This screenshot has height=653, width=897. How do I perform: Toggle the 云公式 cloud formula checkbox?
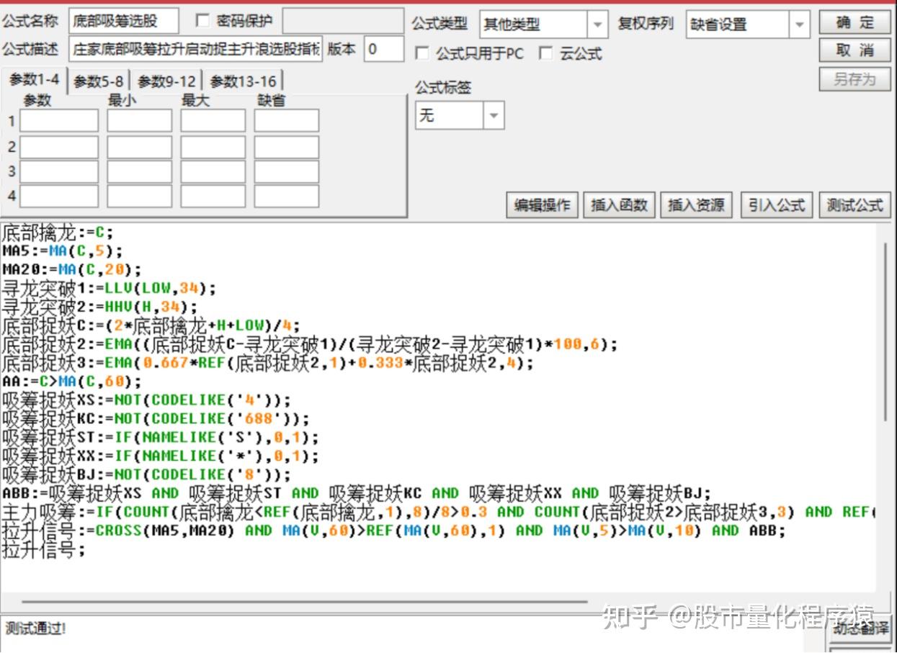546,53
